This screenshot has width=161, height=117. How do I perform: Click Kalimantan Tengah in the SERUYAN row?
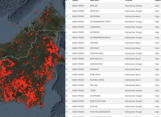click(x=133, y=11)
